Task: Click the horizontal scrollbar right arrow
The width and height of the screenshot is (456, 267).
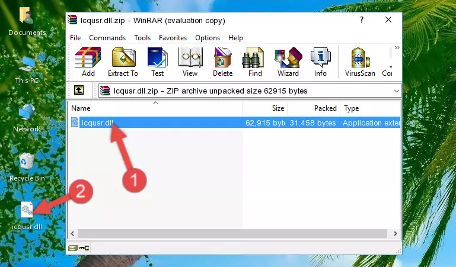Action: click(x=395, y=234)
